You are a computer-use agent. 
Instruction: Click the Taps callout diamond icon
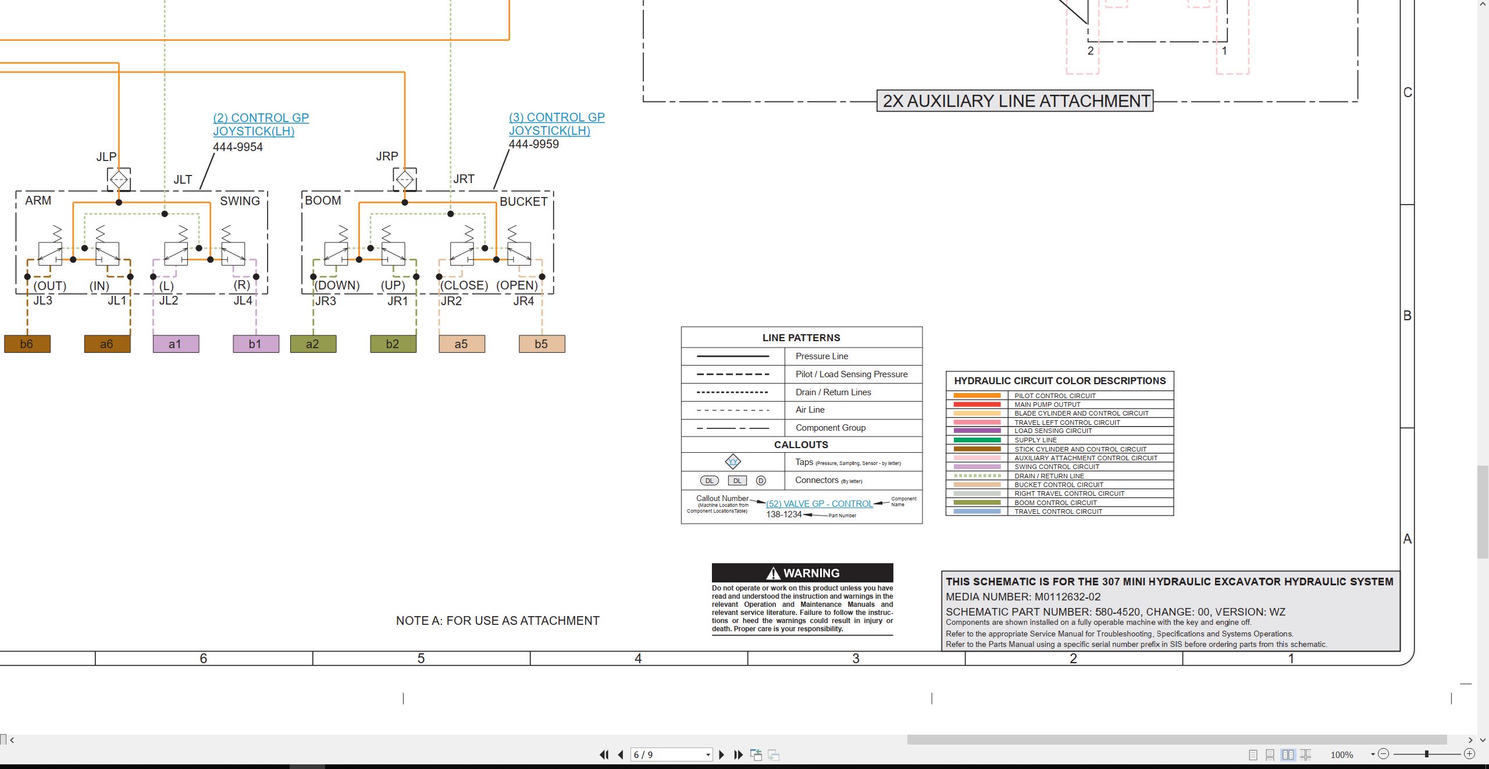(733, 462)
